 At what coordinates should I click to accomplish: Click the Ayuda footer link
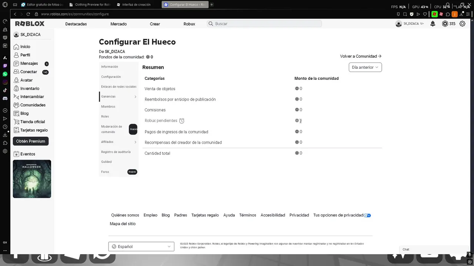(x=229, y=215)
